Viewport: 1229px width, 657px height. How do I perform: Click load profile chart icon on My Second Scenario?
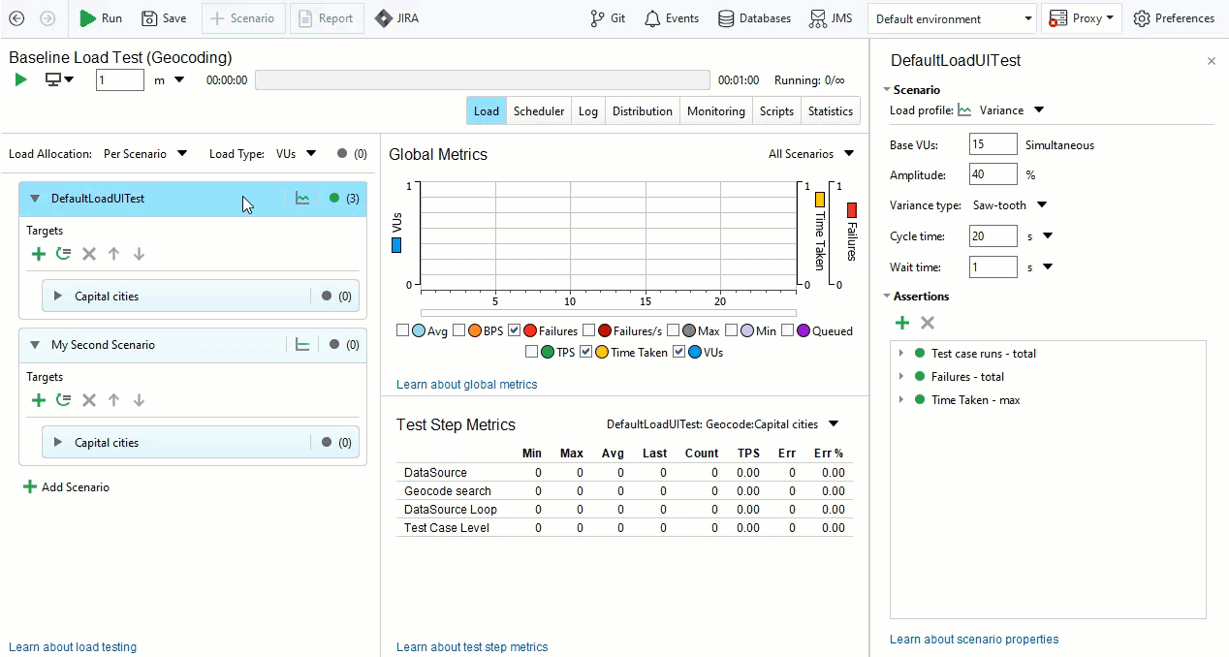[302, 345]
